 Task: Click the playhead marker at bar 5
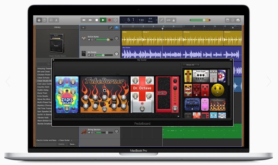(162, 28)
